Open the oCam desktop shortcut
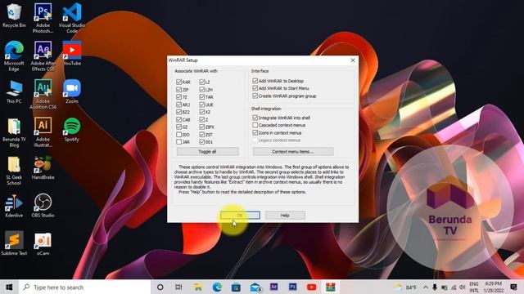Viewport: 524px width, 294px height. click(43, 243)
